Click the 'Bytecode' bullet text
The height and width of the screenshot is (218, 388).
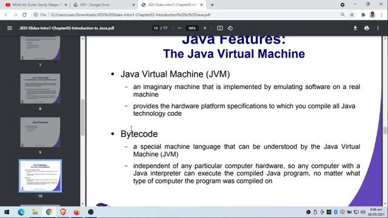pos(139,134)
